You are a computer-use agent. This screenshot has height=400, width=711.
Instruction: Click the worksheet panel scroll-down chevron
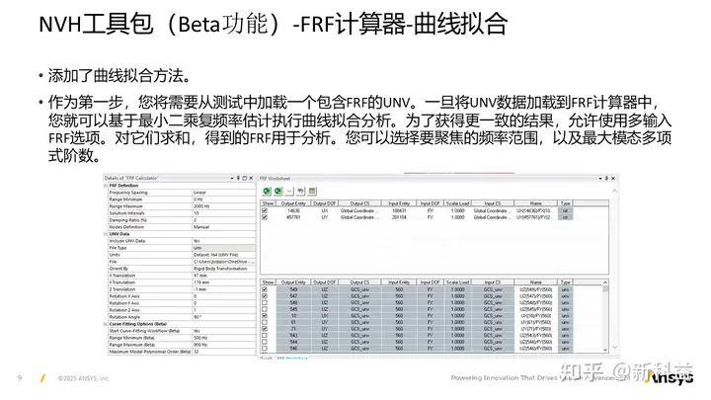[x=615, y=348]
